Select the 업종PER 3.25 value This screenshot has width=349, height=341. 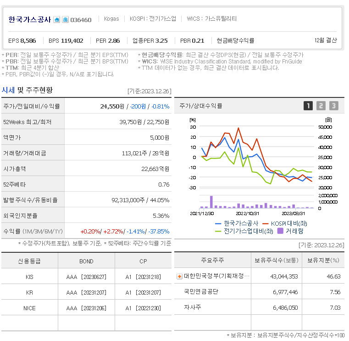pyautogui.click(x=150, y=41)
